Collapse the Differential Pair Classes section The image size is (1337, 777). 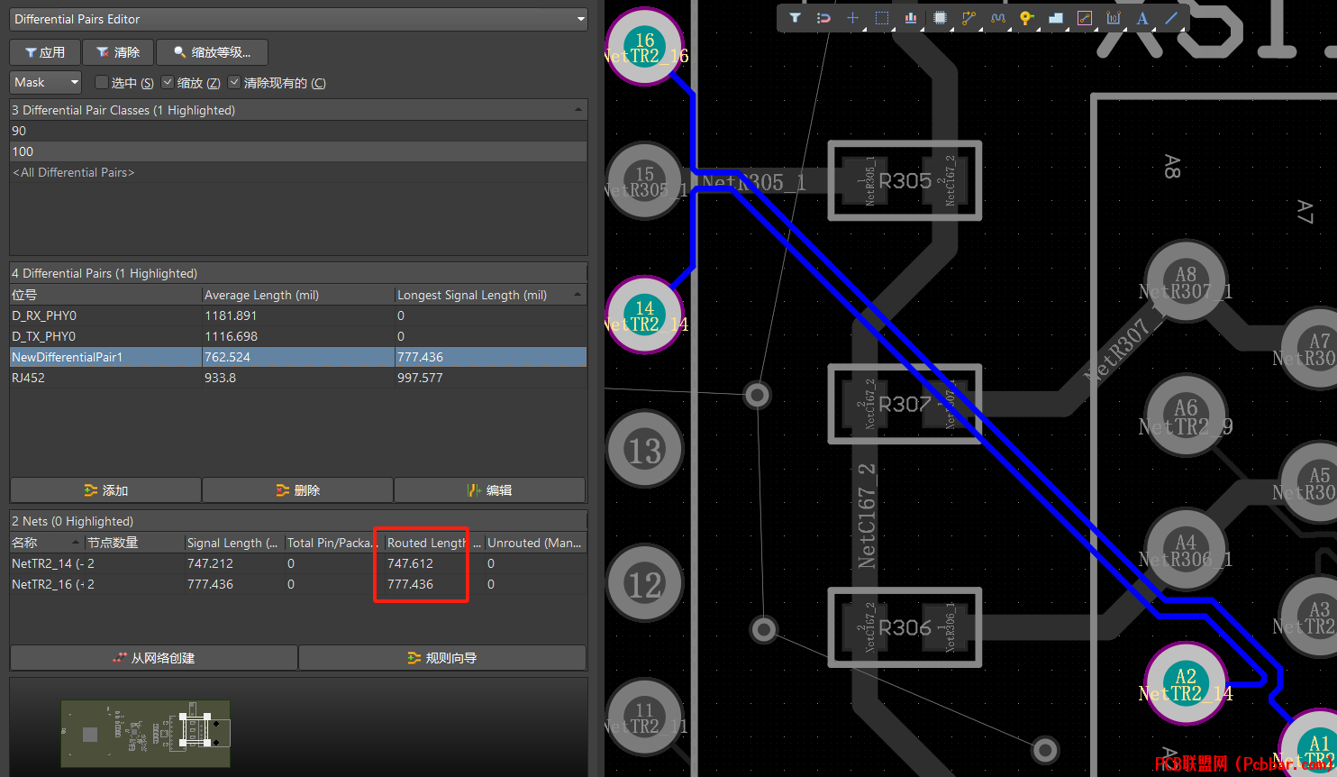[x=578, y=110]
